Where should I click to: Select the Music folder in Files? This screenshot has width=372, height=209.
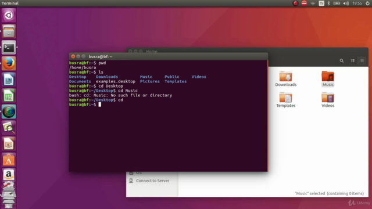(328, 79)
